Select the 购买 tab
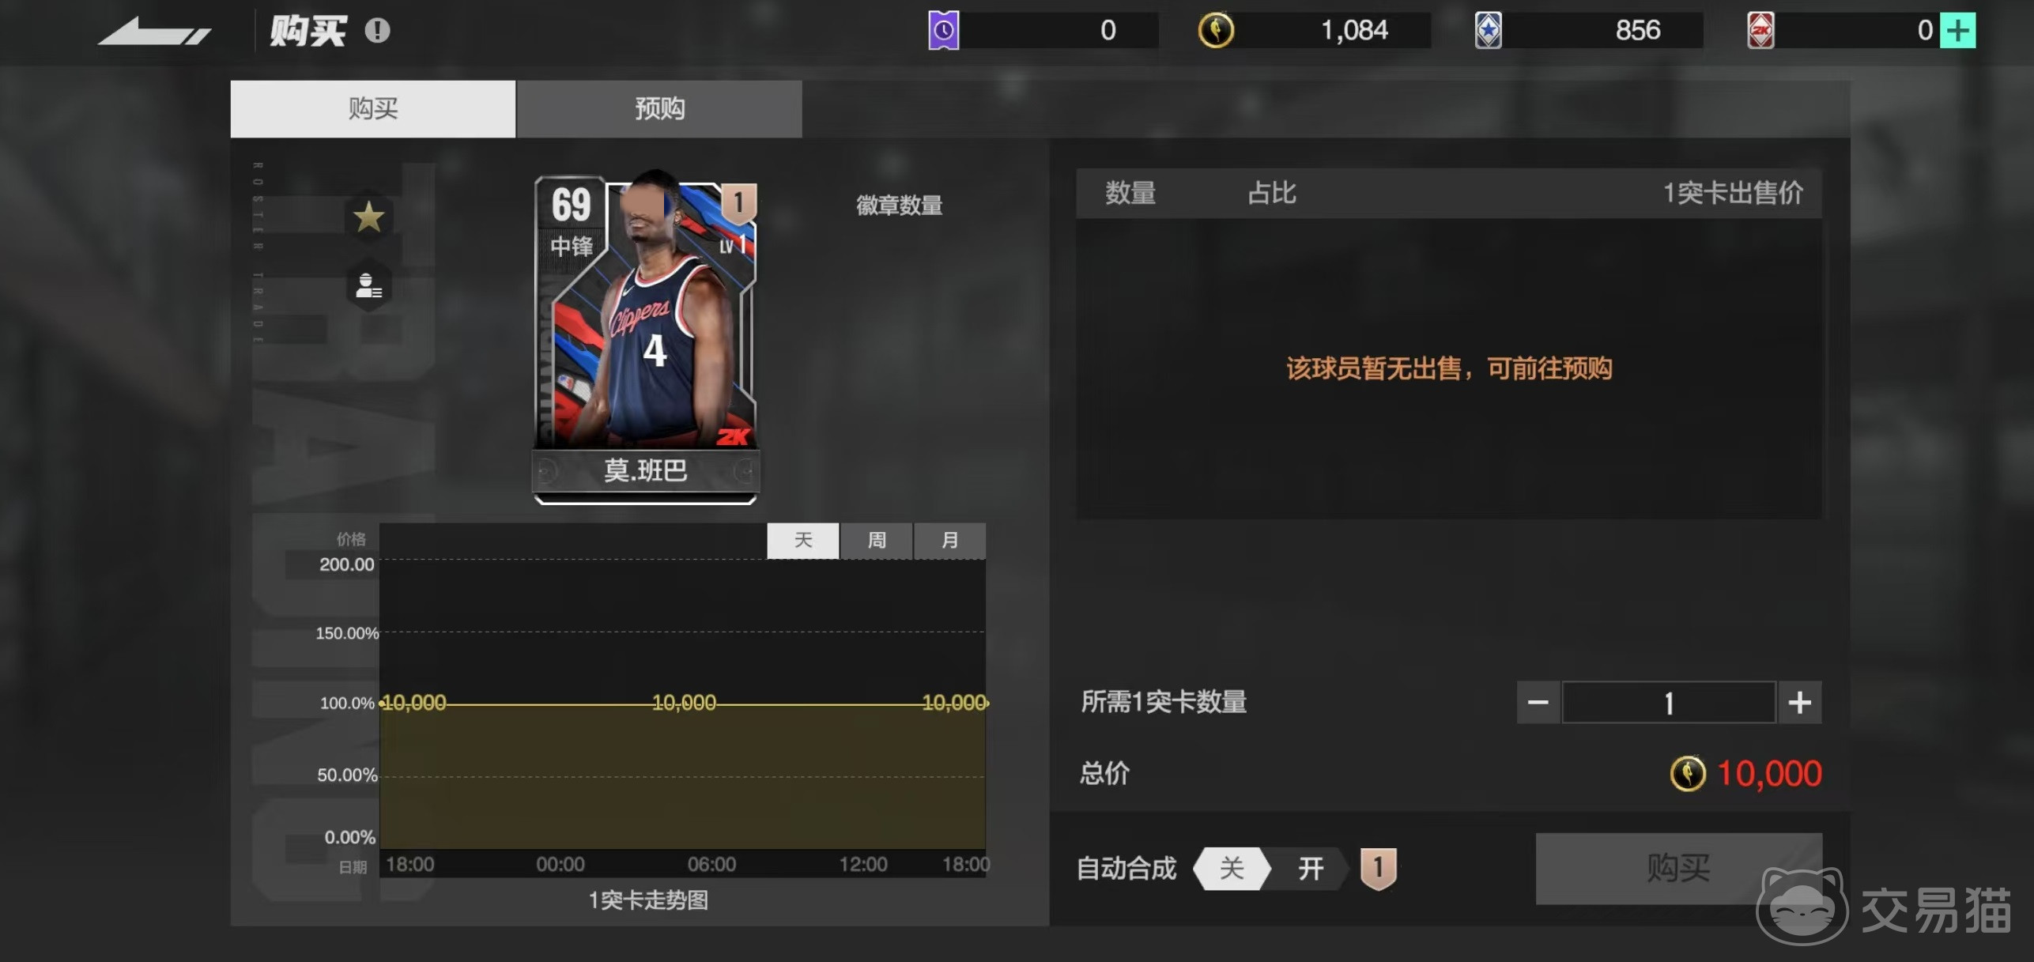This screenshot has width=2034, height=962. pos(372,108)
